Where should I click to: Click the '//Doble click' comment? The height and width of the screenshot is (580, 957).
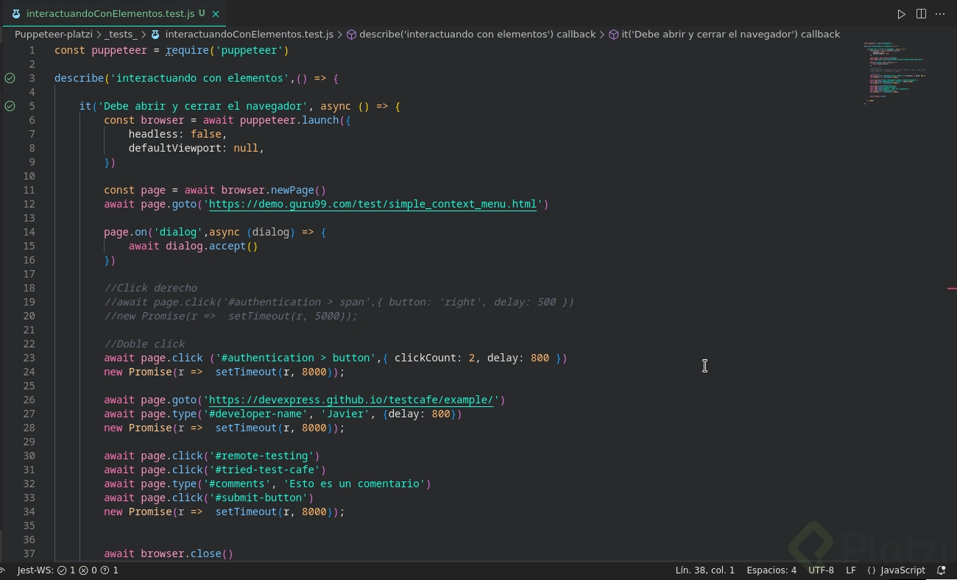click(x=144, y=344)
